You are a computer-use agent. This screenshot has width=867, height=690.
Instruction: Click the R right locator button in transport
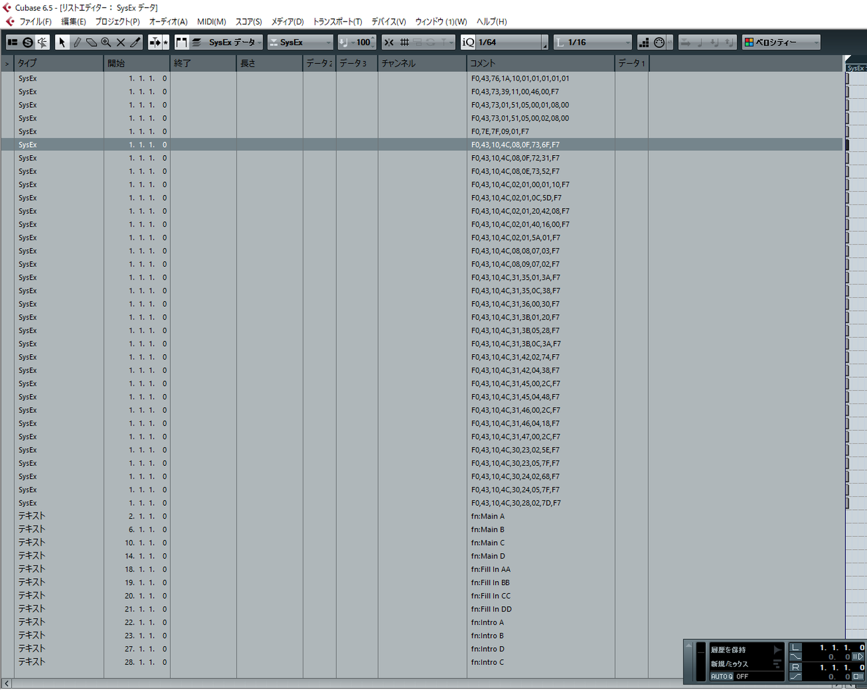(x=795, y=667)
